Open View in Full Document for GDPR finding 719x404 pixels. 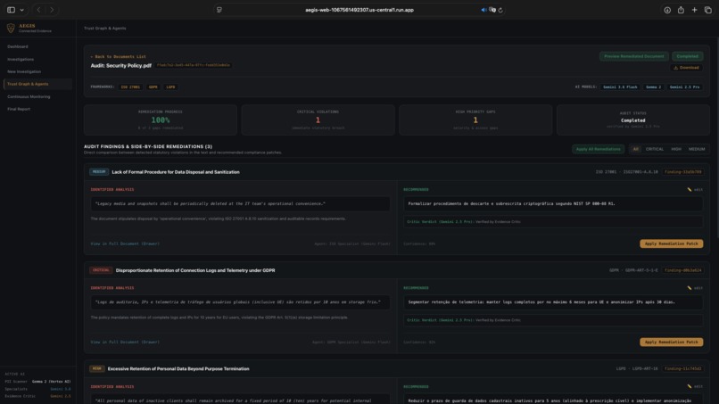click(125, 342)
